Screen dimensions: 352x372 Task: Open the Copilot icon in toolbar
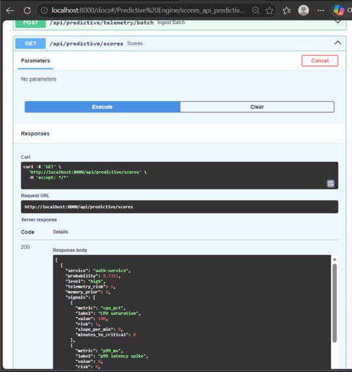coord(338,10)
